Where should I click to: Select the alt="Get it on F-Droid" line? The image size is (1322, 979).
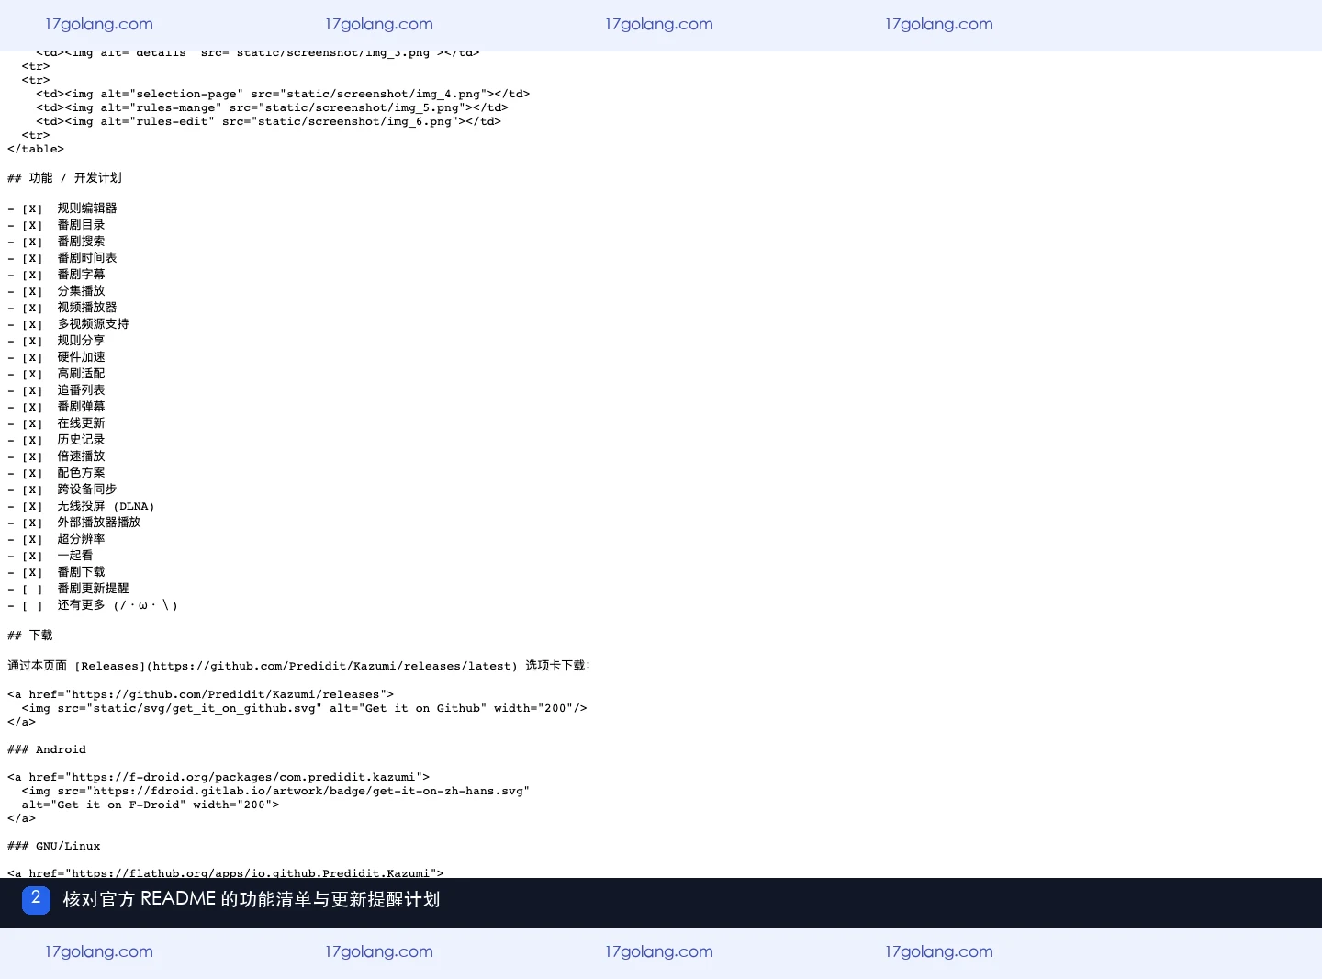pyautogui.click(x=151, y=805)
